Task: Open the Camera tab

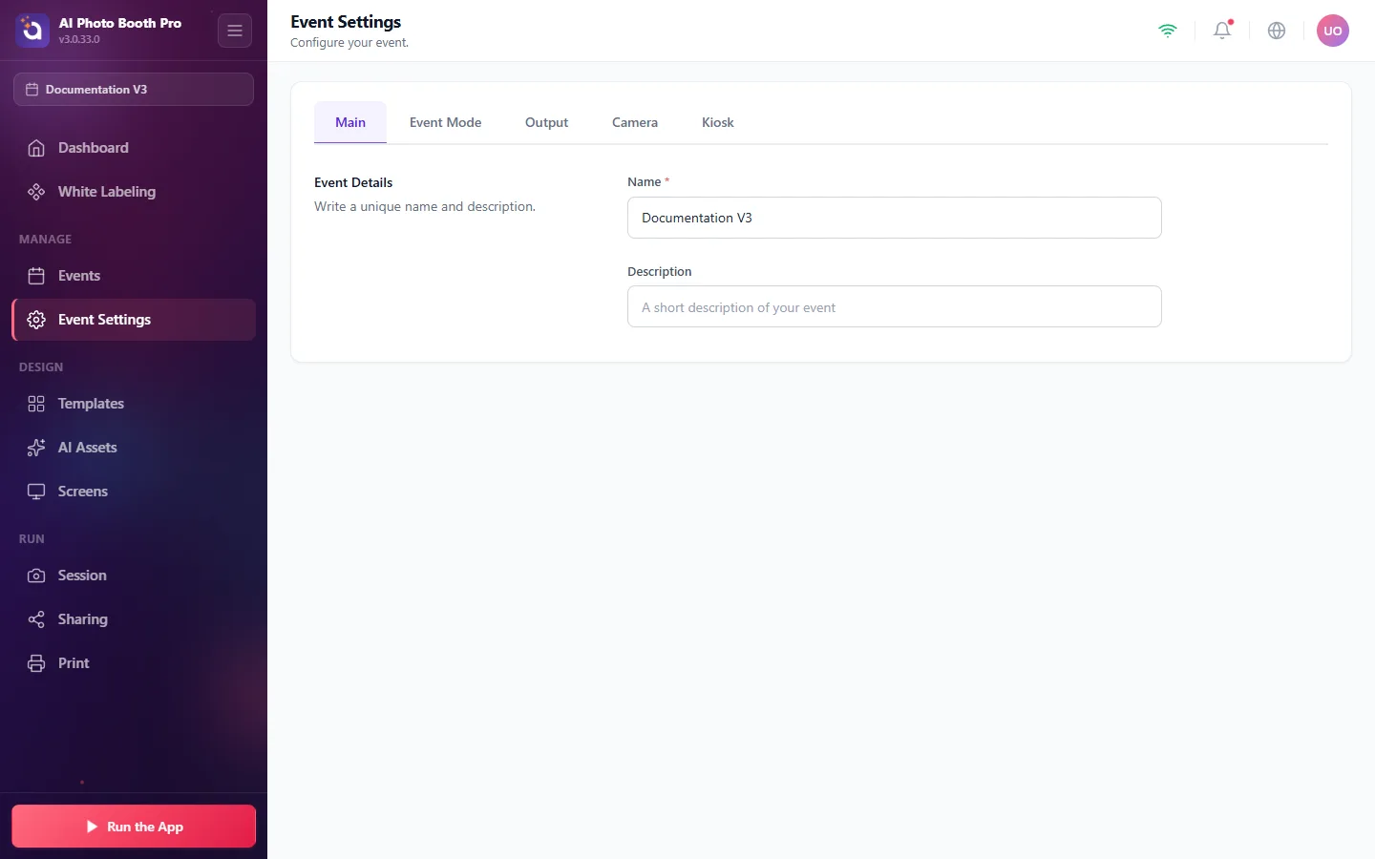Action: (635, 122)
